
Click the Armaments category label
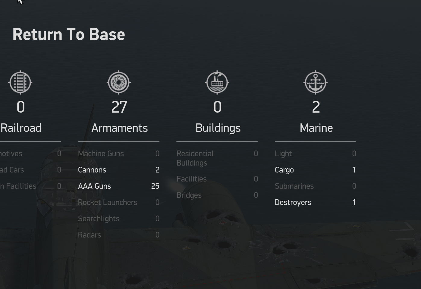119,128
